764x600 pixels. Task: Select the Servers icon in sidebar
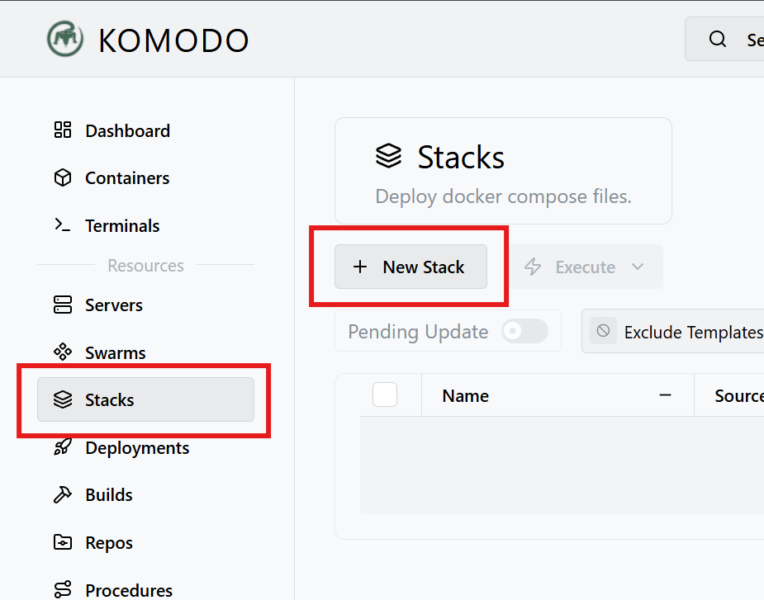coord(63,305)
